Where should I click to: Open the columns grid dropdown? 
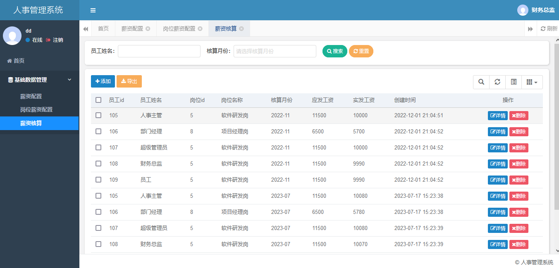(x=532, y=82)
